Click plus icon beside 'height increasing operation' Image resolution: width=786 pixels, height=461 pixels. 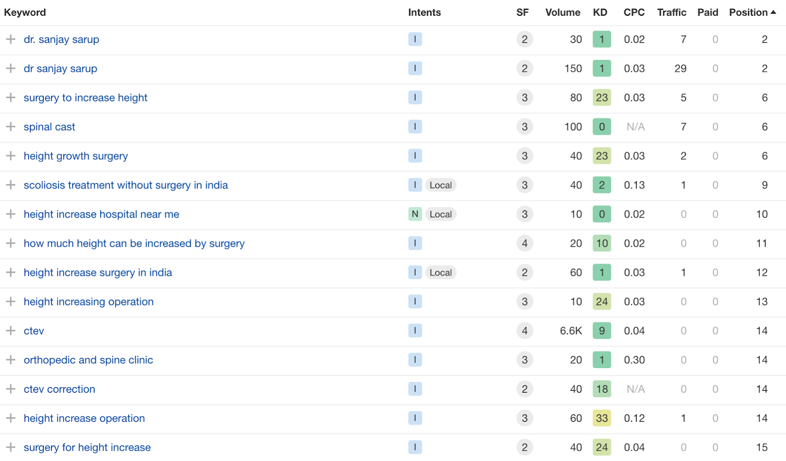click(x=11, y=302)
